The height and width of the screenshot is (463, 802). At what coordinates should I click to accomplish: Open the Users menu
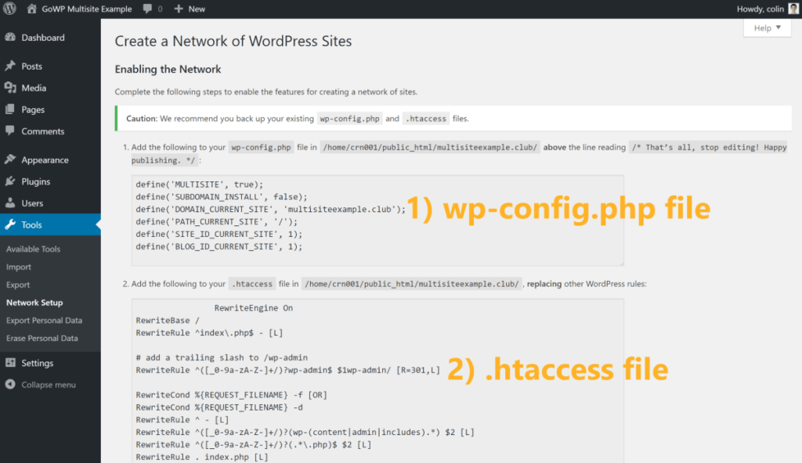pyautogui.click(x=32, y=203)
